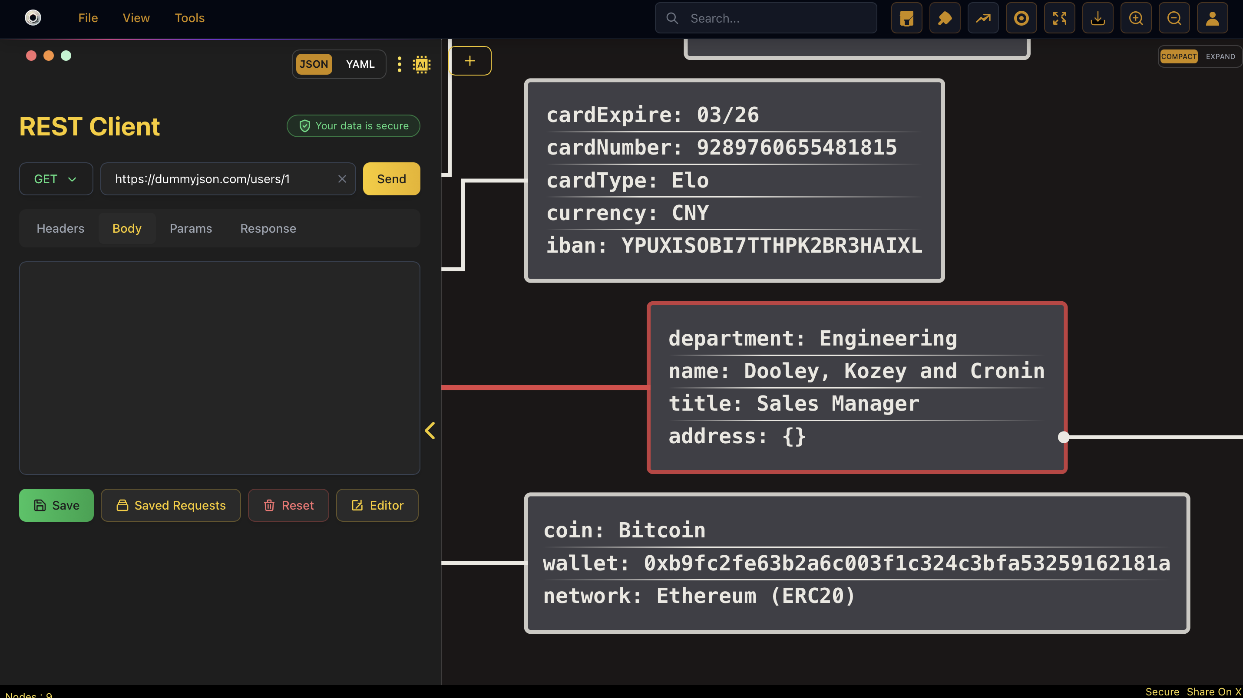The width and height of the screenshot is (1243, 698).
Task: Click the plus add-tab button
Action: (470, 61)
